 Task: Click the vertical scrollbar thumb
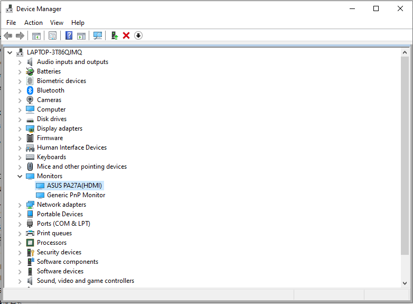coord(405,155)
